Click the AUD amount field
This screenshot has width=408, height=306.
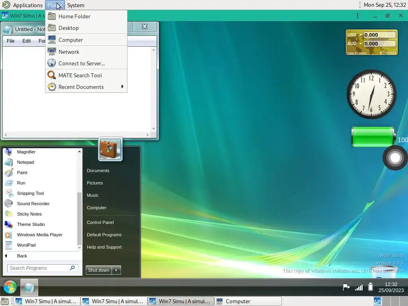pyautogui.click(x=380, y=44)
